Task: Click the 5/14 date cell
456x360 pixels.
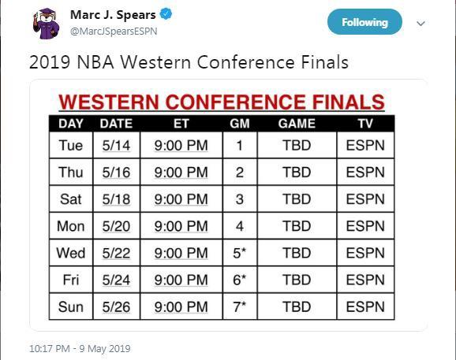Action: (x=116, y=145)
